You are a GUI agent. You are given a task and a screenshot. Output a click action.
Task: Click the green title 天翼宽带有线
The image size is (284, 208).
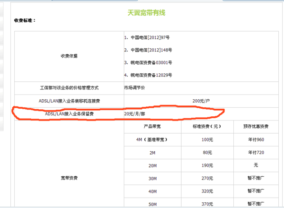146,13
